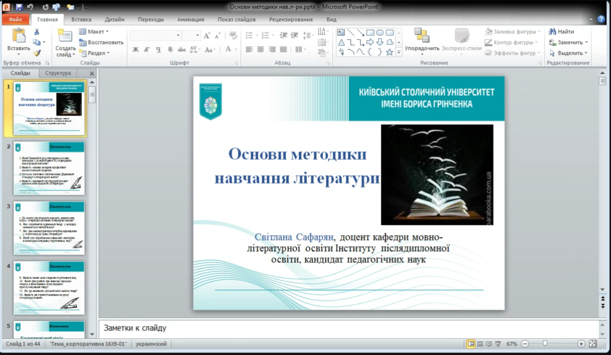Switch to the Структура pane tab
The height and width of the screenshot is (355, 611).
pyautogui.click(x=58, y=73)
